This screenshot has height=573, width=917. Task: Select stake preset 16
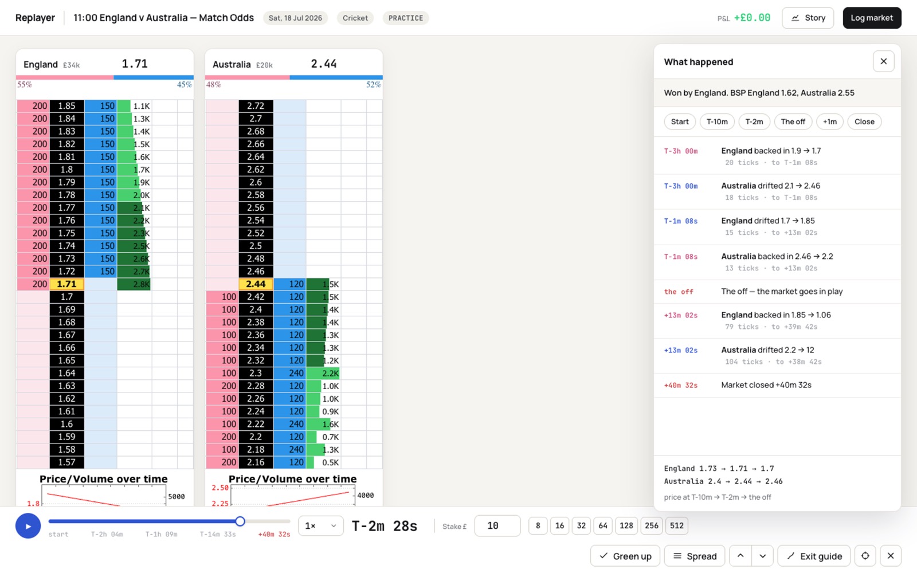[559, 525]
